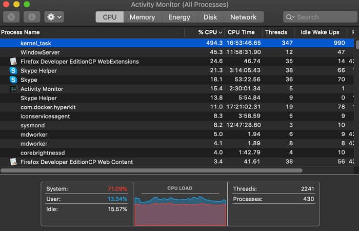Click the Skype Helper icon, 21.3% CPU

click(x=13, y=71)
